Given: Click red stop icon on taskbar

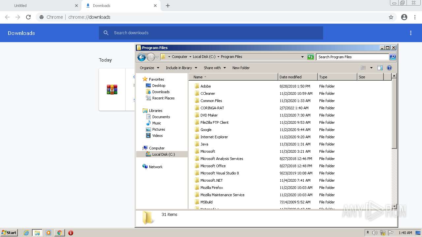Looking at the screenshot, I should (x=71, y=233).
